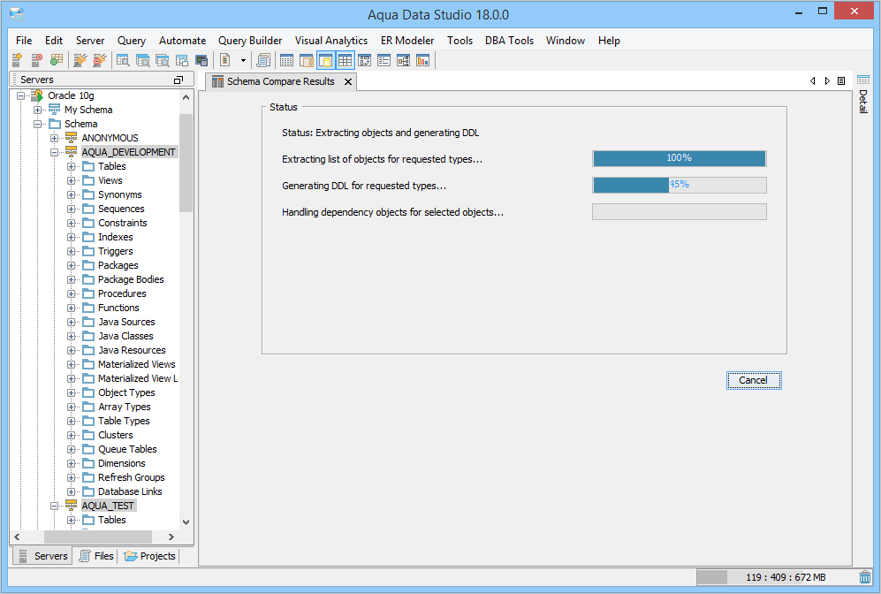Collapse the Oracle 10g tree node
The height and width of the screenshot is (594, 881).
21,95
